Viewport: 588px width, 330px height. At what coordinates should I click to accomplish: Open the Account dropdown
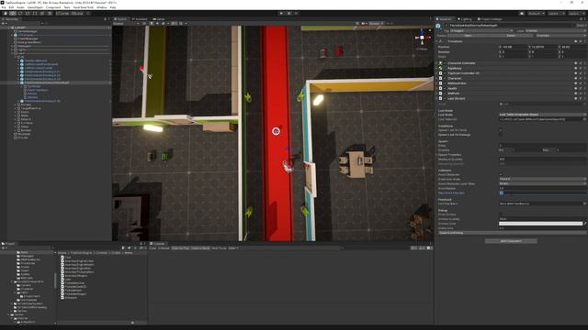537,14
